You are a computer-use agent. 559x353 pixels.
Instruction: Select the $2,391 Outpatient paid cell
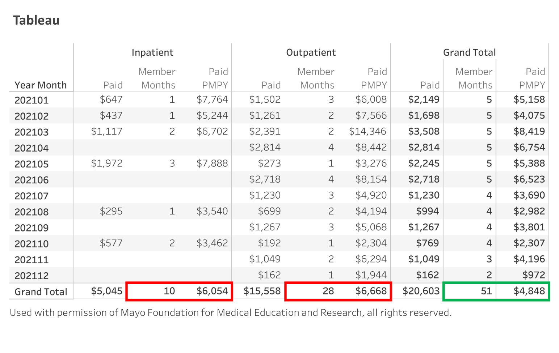tap(265, 131)
